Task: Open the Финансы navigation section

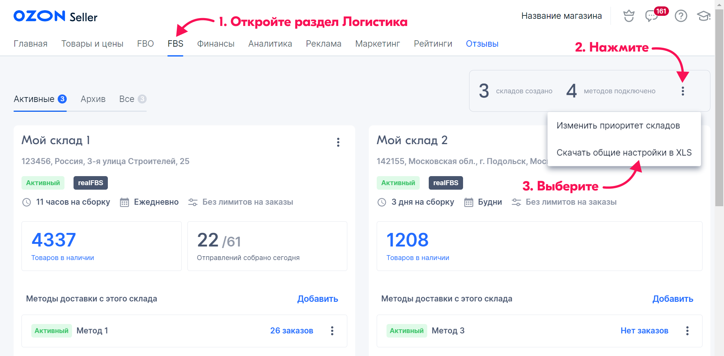Action: point(216,44)
